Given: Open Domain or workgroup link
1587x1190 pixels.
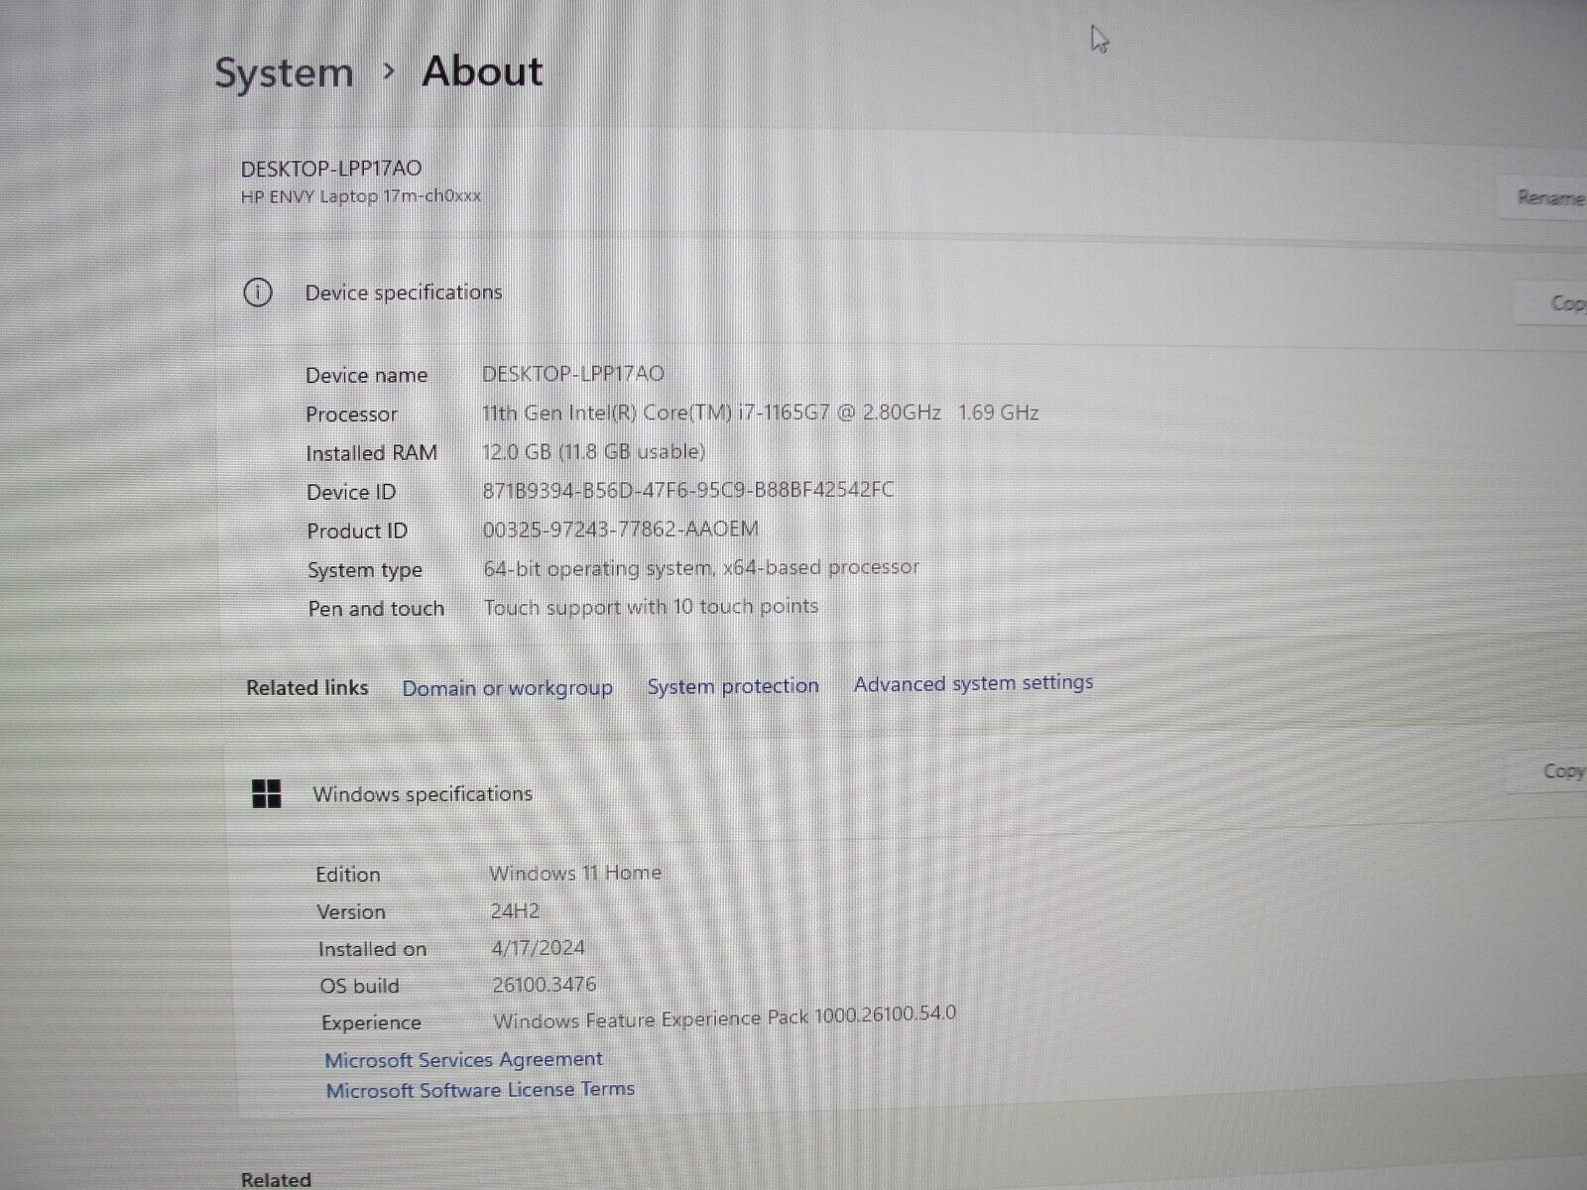Looking at the screenshot, I should pos(507,687).
